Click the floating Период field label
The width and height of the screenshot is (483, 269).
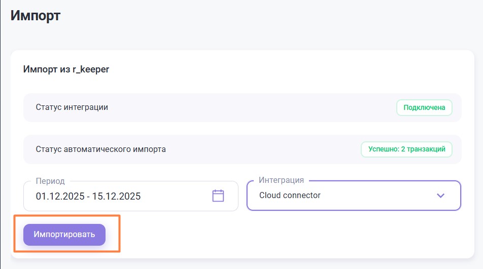[50, 181]
